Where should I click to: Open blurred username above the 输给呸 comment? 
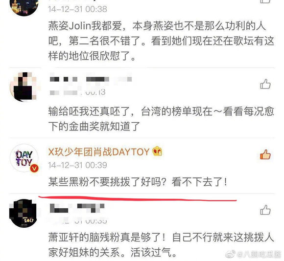pos(91,79)
